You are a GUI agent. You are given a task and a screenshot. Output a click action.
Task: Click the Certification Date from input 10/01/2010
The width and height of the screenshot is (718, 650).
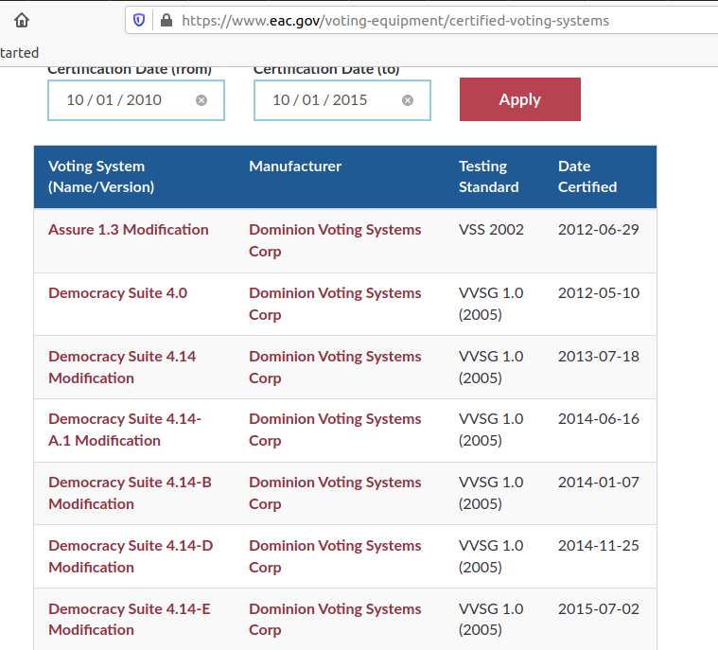(136, 100)
